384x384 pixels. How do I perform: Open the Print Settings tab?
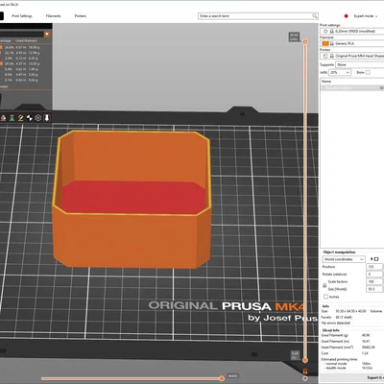[x=22, y=16]
